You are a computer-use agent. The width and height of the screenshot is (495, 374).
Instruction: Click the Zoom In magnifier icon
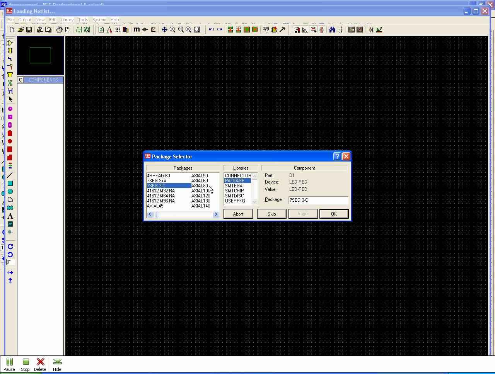pyautogui.click(x=172, y=30)
